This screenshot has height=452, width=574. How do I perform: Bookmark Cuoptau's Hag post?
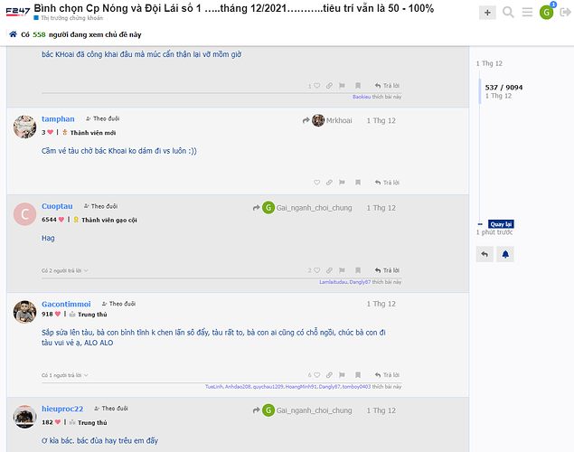(x=358, y=270)
